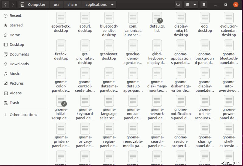Select the apturl.desktop file icon
The height and width of the screenshot is (166, 243).
[x=85, y=18]
